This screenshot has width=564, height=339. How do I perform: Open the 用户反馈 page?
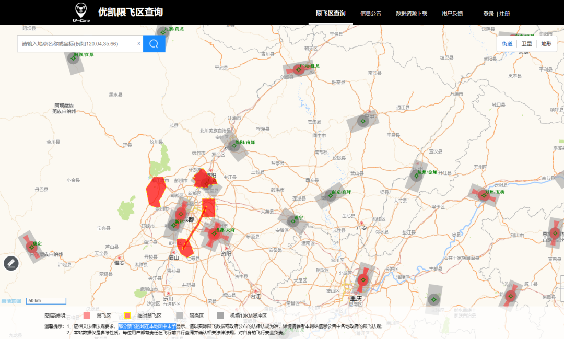(452, 14)
